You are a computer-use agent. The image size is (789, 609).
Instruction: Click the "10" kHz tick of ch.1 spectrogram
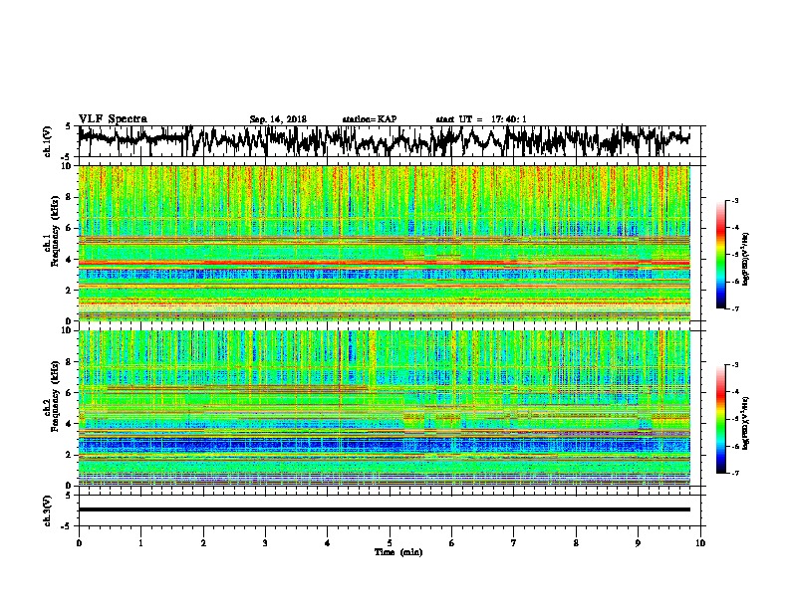click(67, 166)
